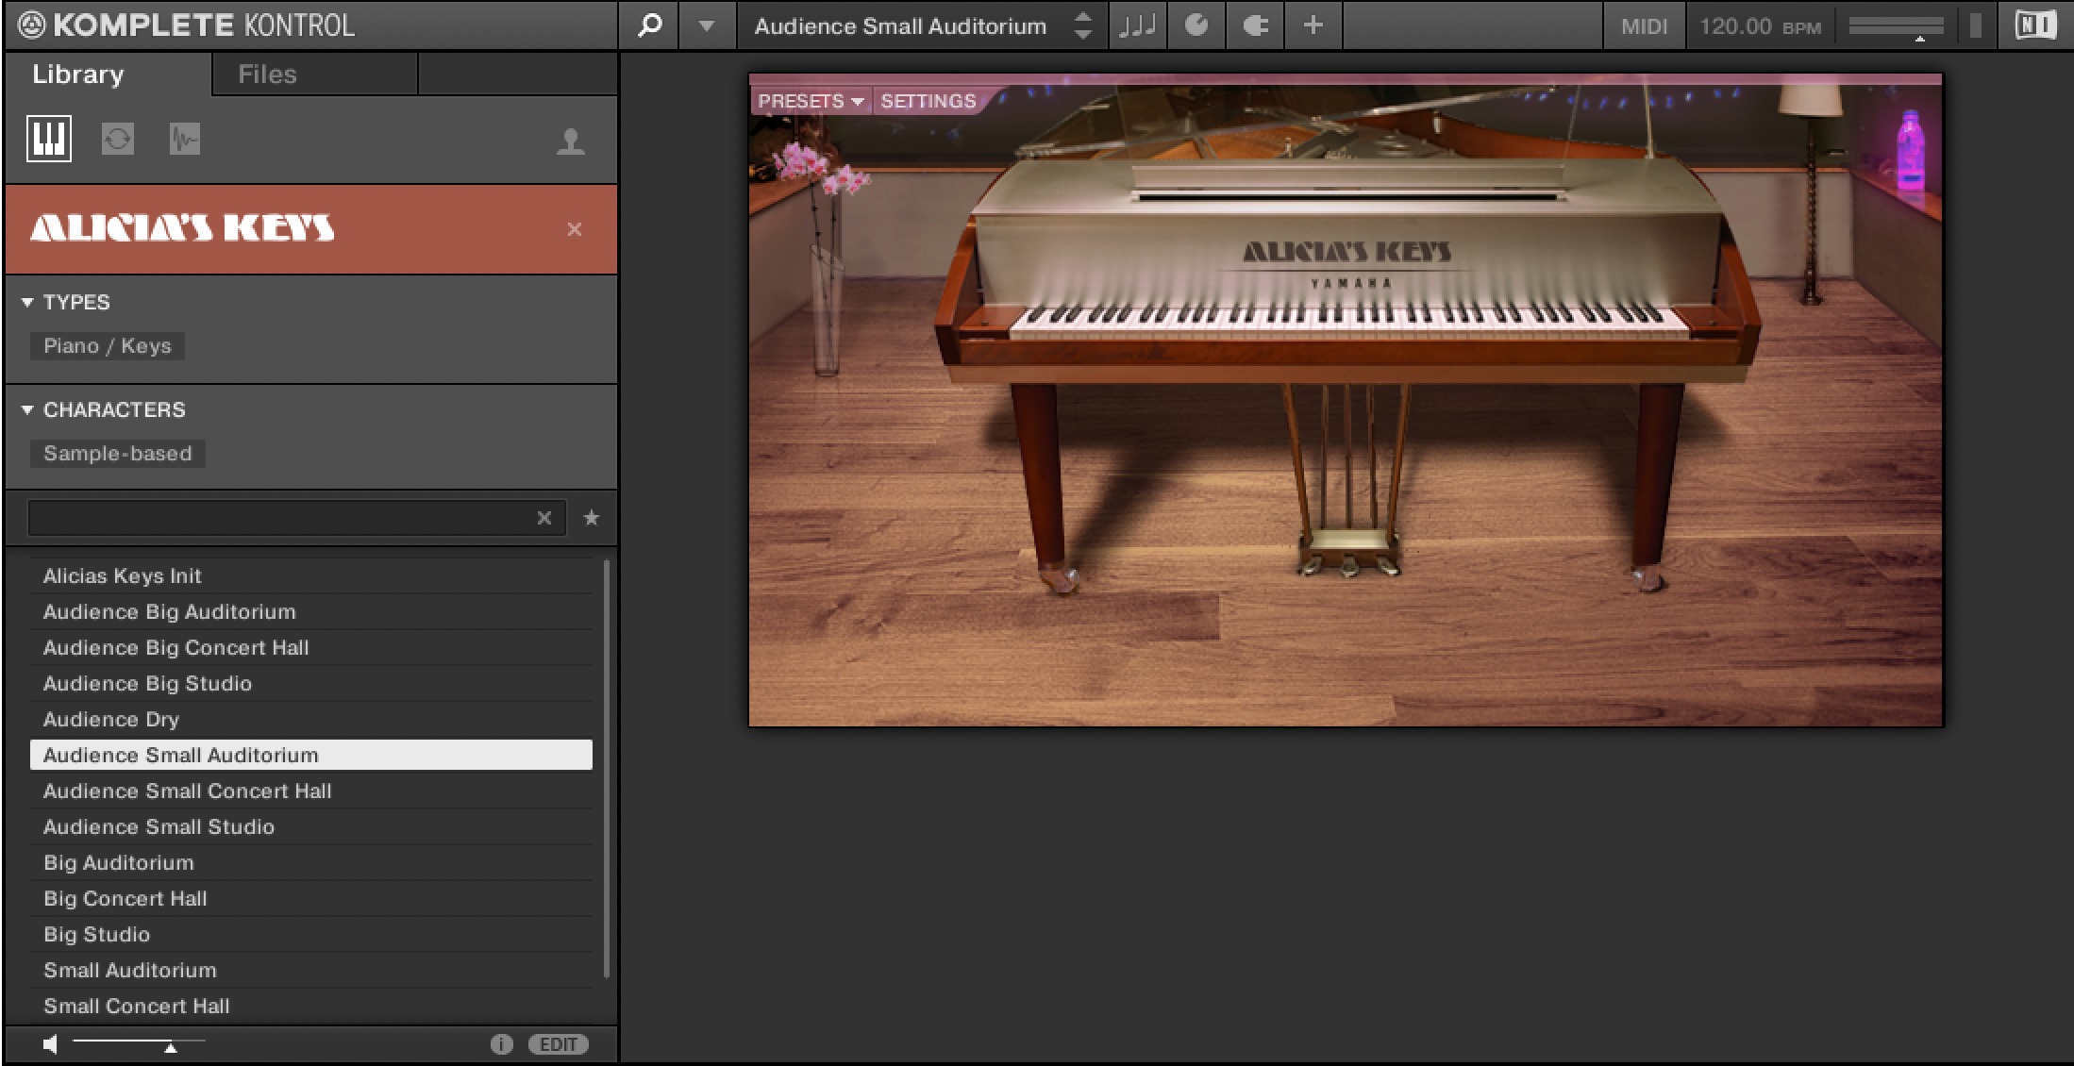The height and width of the screenshot is (1066, 2074).
Task: Open the SETTINGS page of the instrument
Action: coord(928,101)
